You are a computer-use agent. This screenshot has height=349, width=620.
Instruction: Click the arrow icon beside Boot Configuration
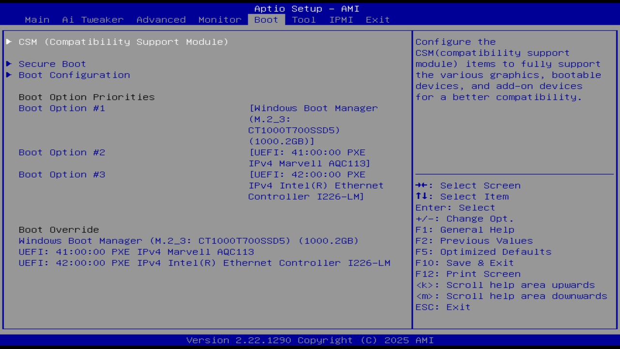tap(8, 75)
